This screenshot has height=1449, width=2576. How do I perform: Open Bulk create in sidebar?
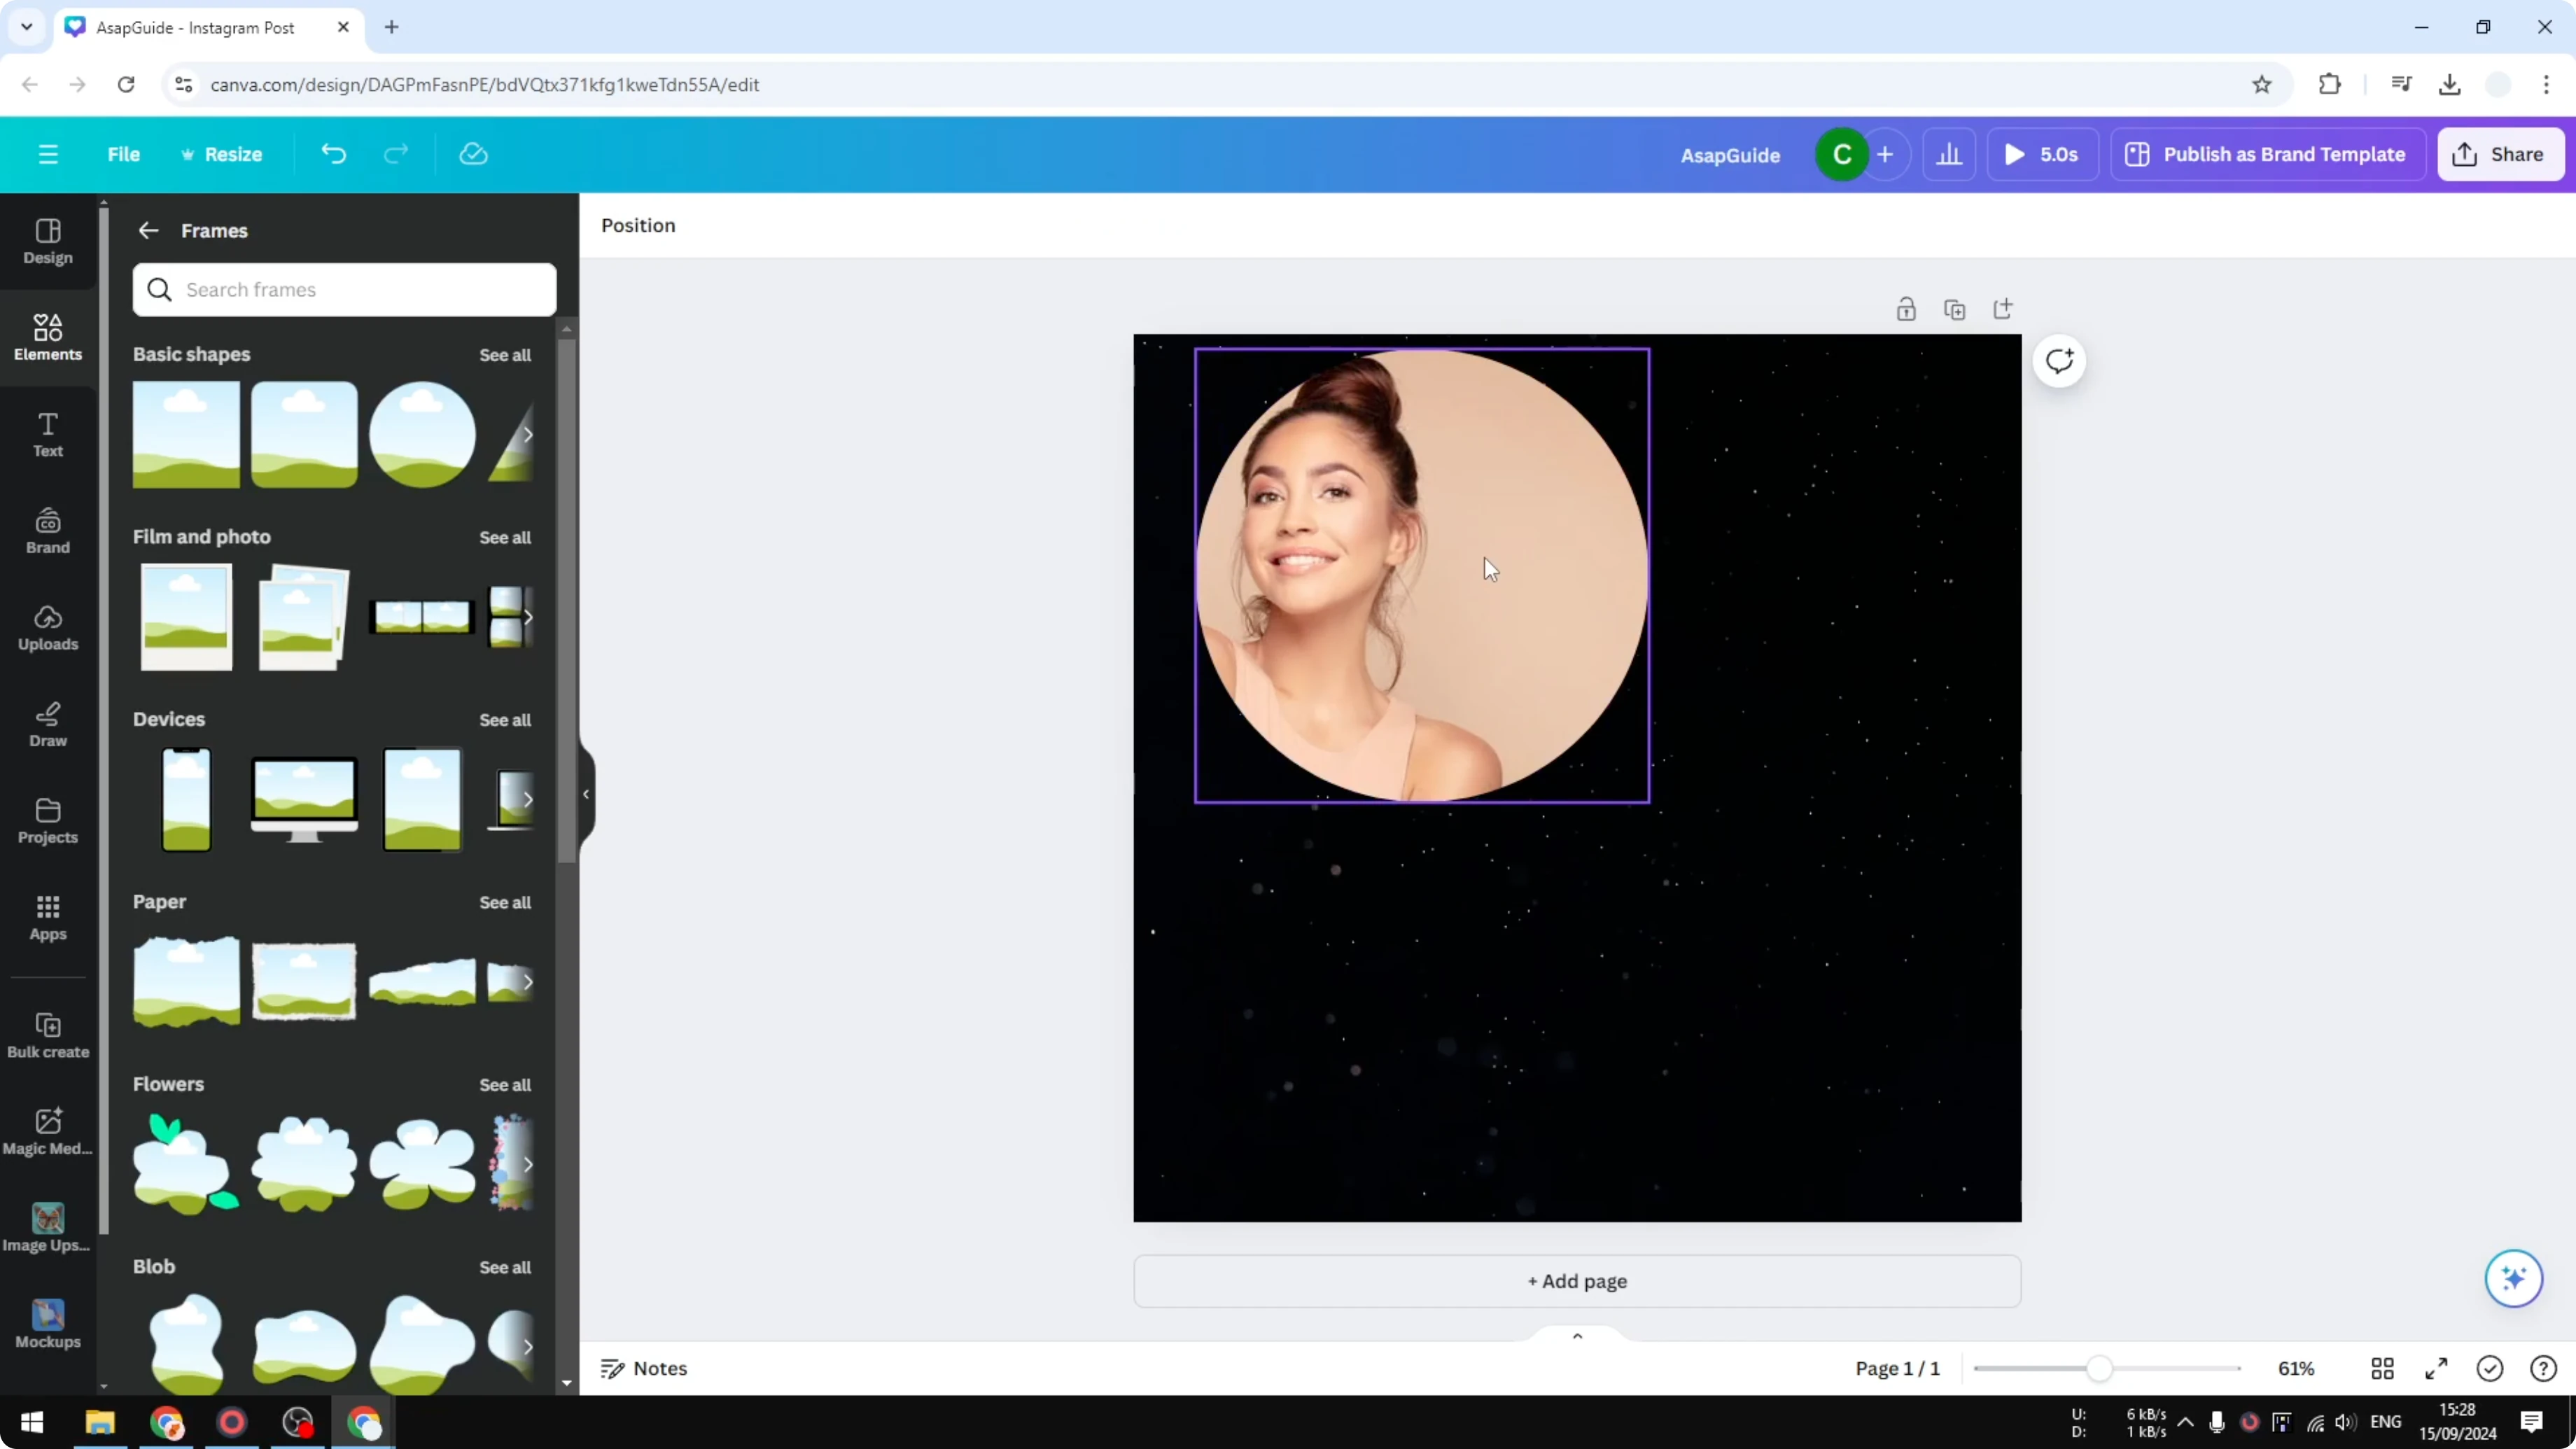click(48, 1036)
